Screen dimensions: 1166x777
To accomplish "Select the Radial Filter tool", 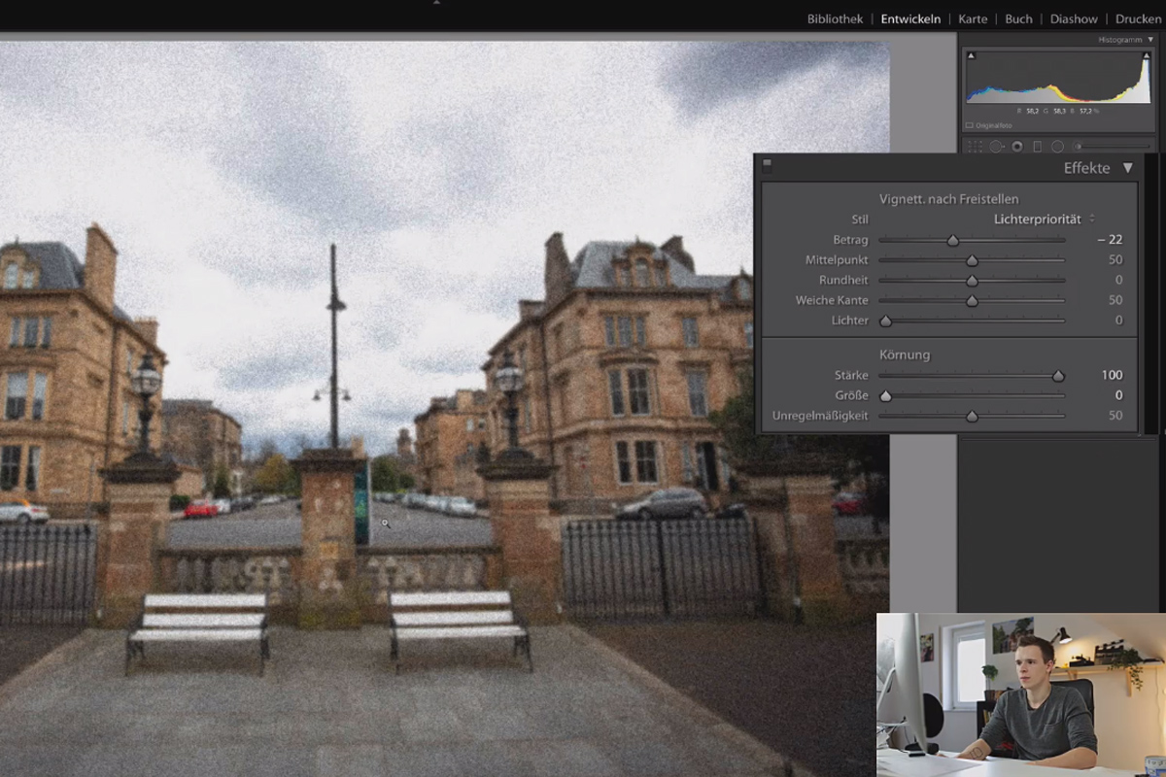I will tap(1057, 147).
